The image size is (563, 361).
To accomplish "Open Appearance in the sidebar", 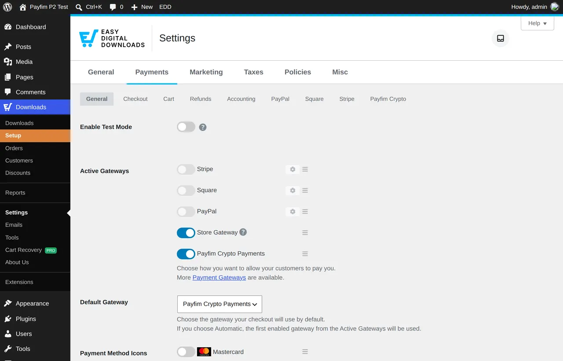I will pyautogui.click(x=35, y=303).
